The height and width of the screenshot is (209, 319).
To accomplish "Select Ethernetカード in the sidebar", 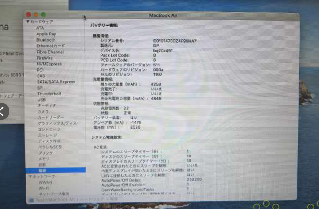I will (50, 46).
